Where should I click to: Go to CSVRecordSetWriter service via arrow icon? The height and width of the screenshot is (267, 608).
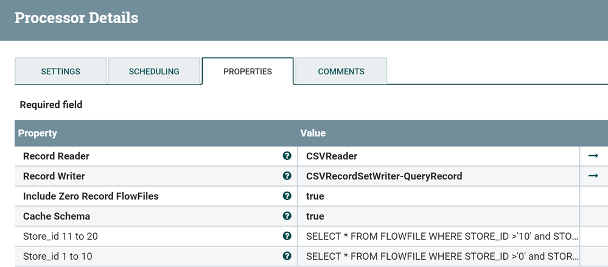593,176
